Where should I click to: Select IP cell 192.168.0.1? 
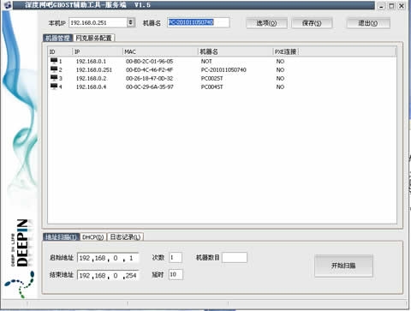tap(91, 61)
